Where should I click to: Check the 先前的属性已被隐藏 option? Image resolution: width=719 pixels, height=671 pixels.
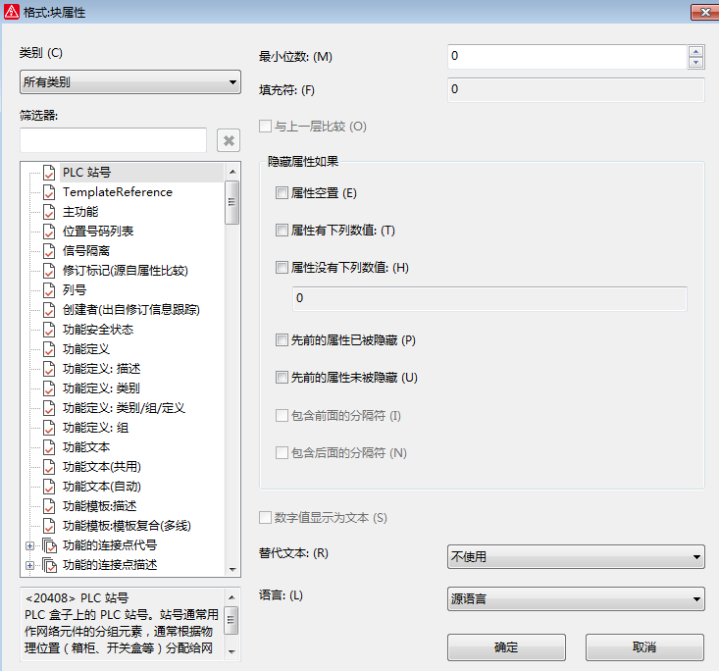click(x=282, y=340)
